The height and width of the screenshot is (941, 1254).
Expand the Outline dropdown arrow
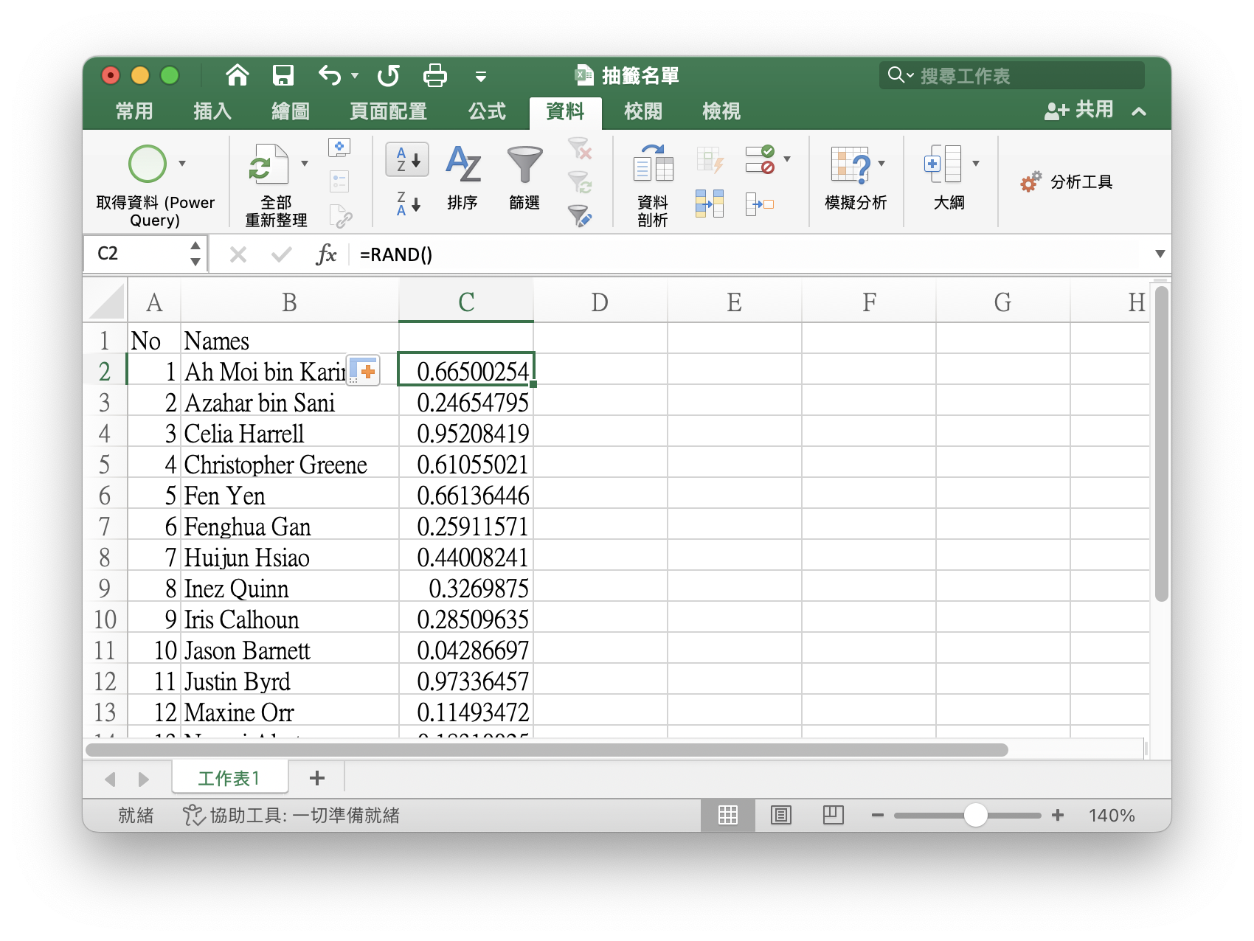pos(976,164)
